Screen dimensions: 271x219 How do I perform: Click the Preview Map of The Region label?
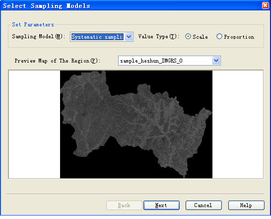coord(57,61)
